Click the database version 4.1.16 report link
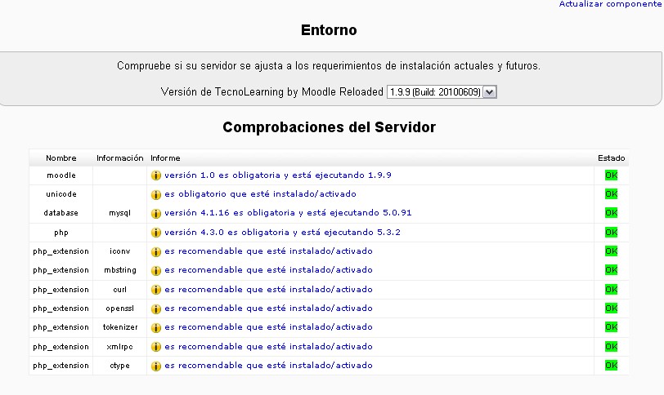 pyautogui.click(x=288, y=213)
